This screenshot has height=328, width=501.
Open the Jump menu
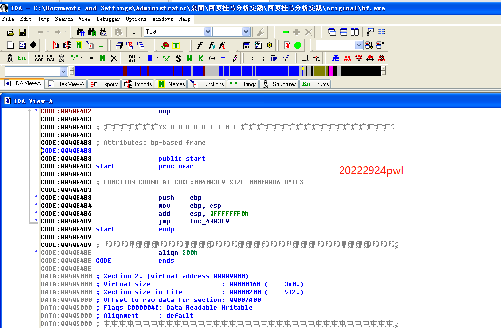coord(43,19)
